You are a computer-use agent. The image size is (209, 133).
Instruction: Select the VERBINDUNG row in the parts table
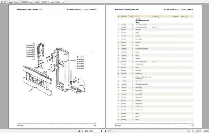(x=155, y=64)
